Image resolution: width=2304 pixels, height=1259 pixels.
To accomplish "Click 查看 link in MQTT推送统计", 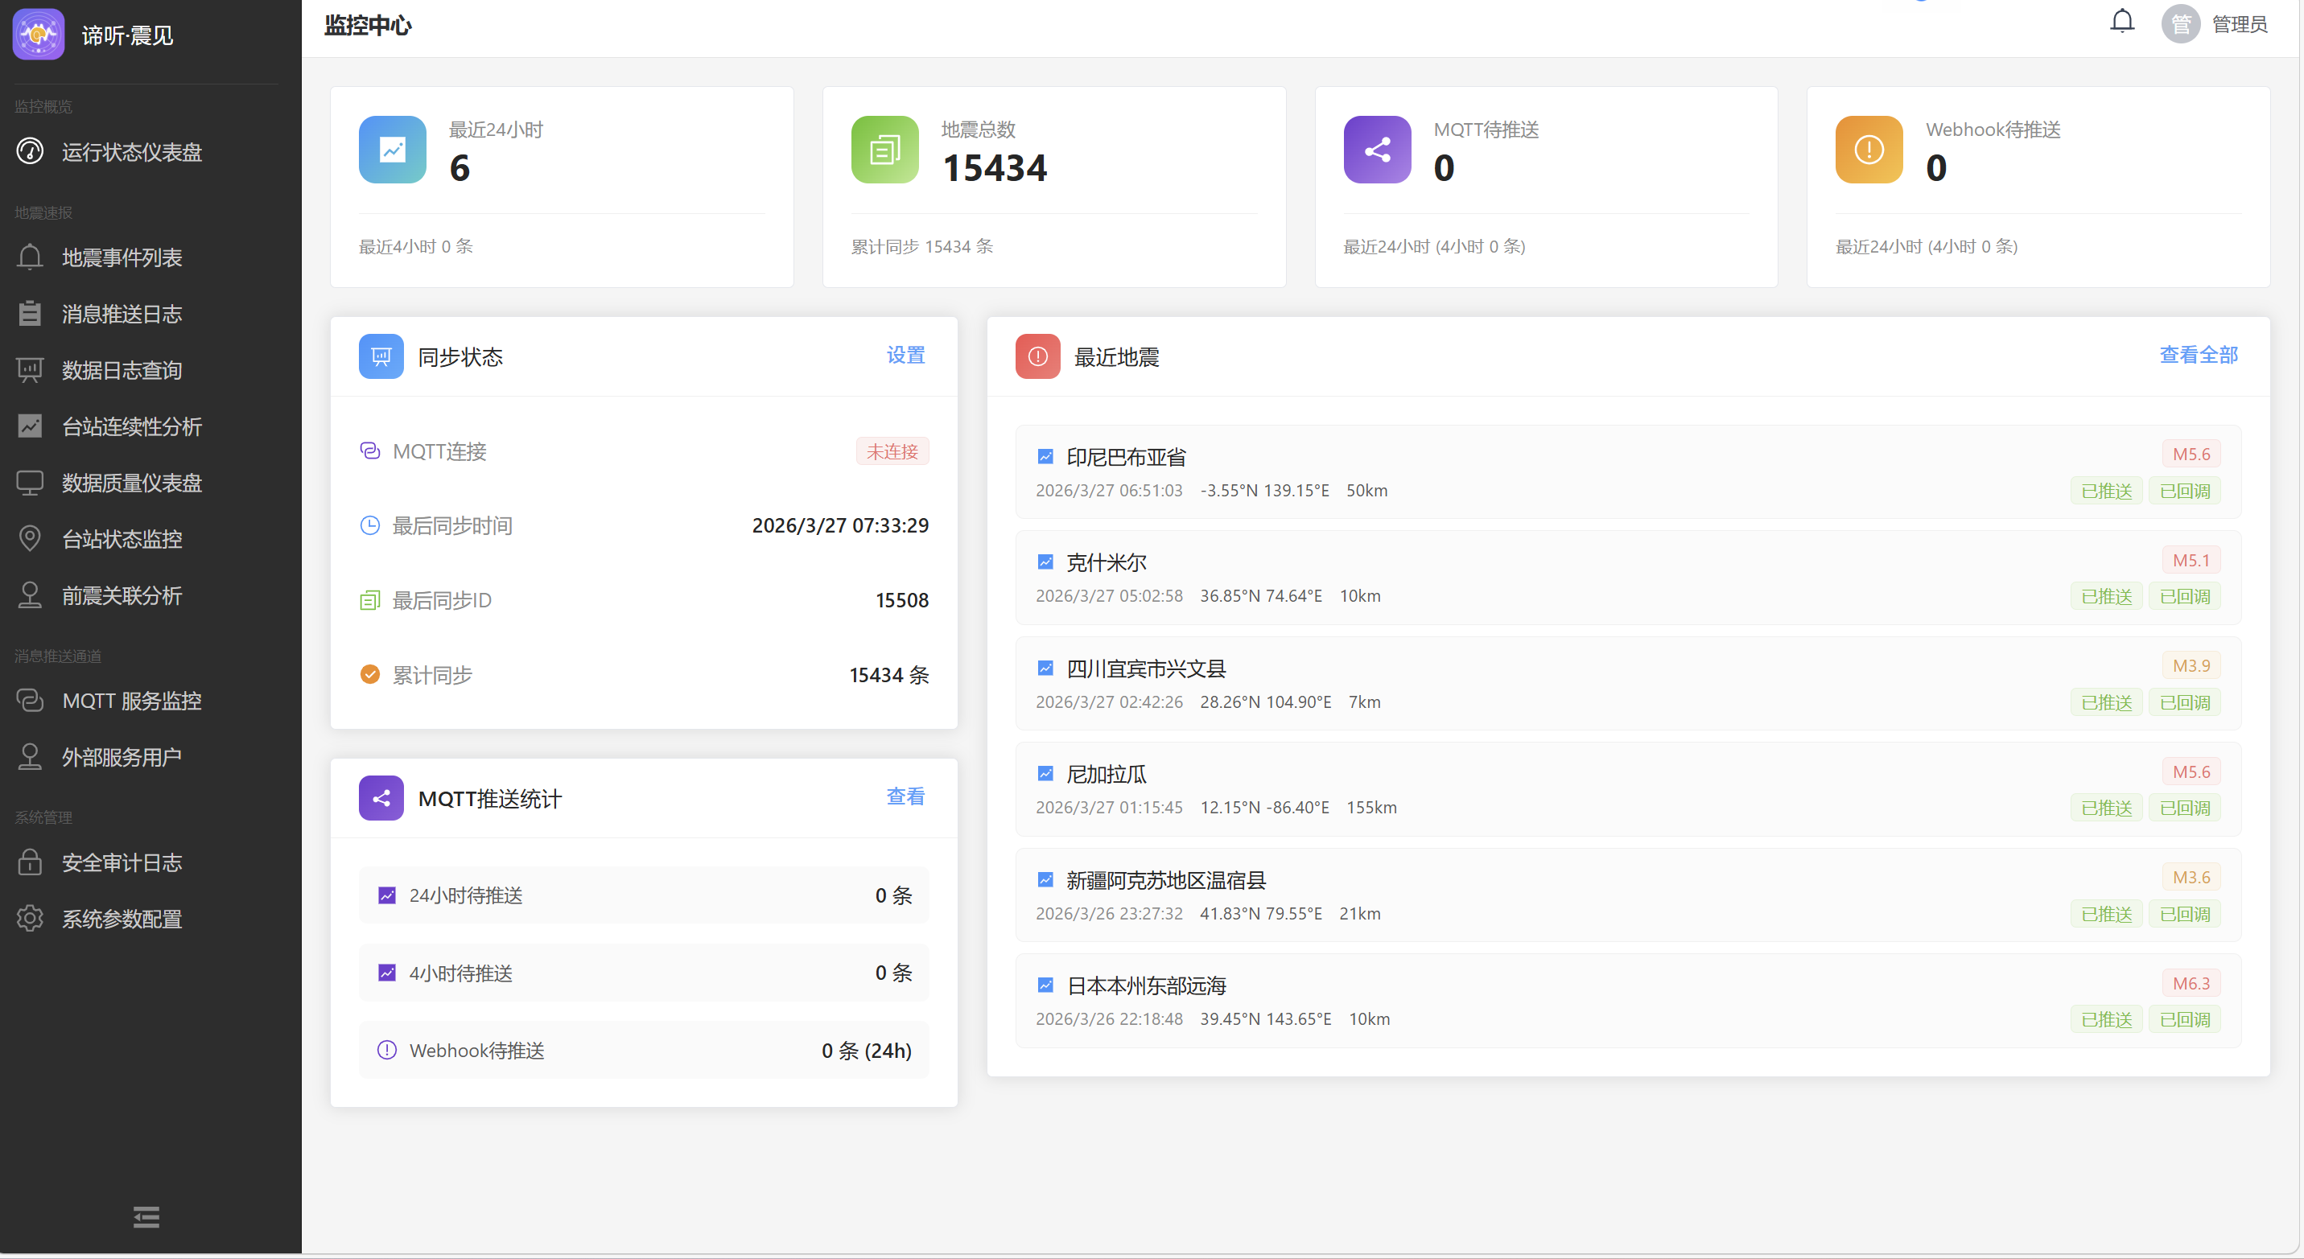I will click(905, 796).
